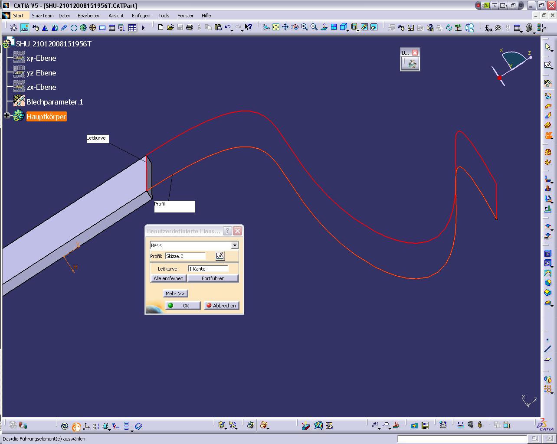
Task: Open the Ansicht menu
Action: (116, 16)
